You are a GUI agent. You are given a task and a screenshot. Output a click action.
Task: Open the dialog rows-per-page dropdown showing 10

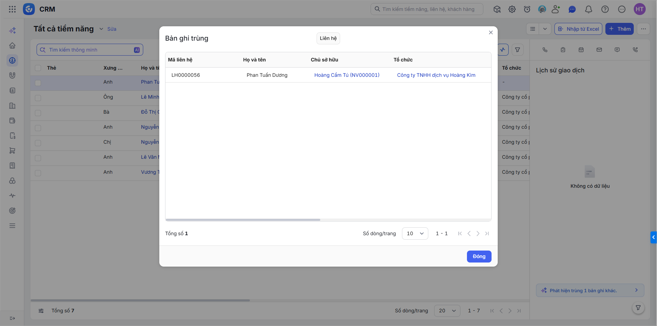click(x=415, y=233)
